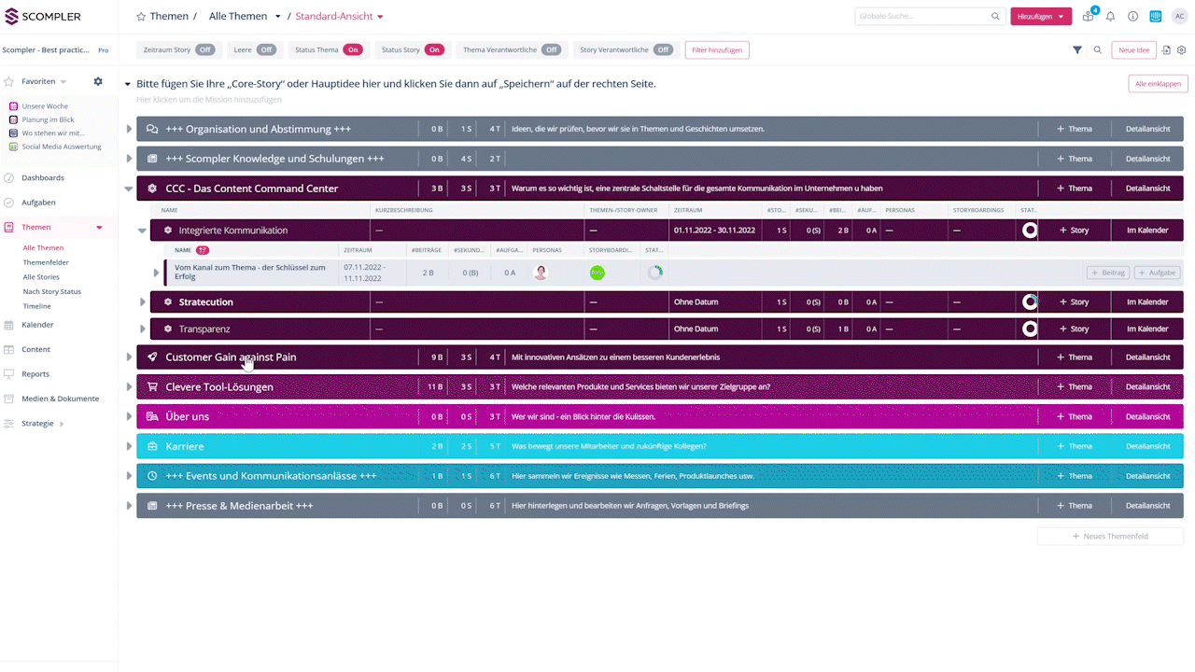Open the Favoriten settings gear
This screenshot has height=672, width=1195.
(x=98, y=82)
